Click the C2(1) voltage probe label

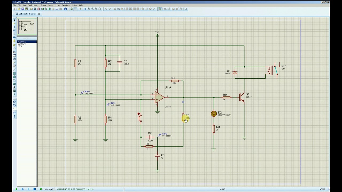pyautogui.click(x=165, y=134)
